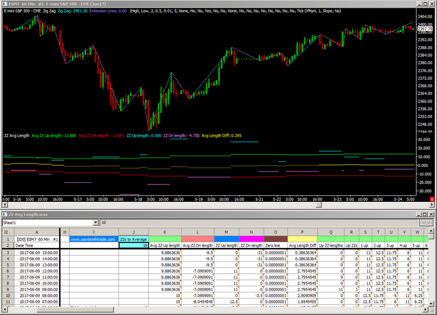This screenshot has width=437, height=315.
Task: Select the Avg Length Diff header cell
Action: tap(302, 245)
